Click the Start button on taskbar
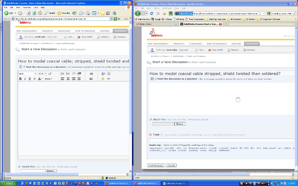The height and width of the screenshot is (186, 298). (8, 183)
